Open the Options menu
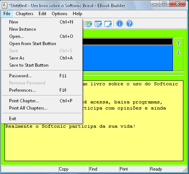The width and height of the screenshot is (189, 174). (59, 14)
